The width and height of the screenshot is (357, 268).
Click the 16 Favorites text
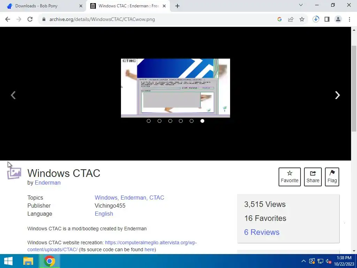pos(265,218)
